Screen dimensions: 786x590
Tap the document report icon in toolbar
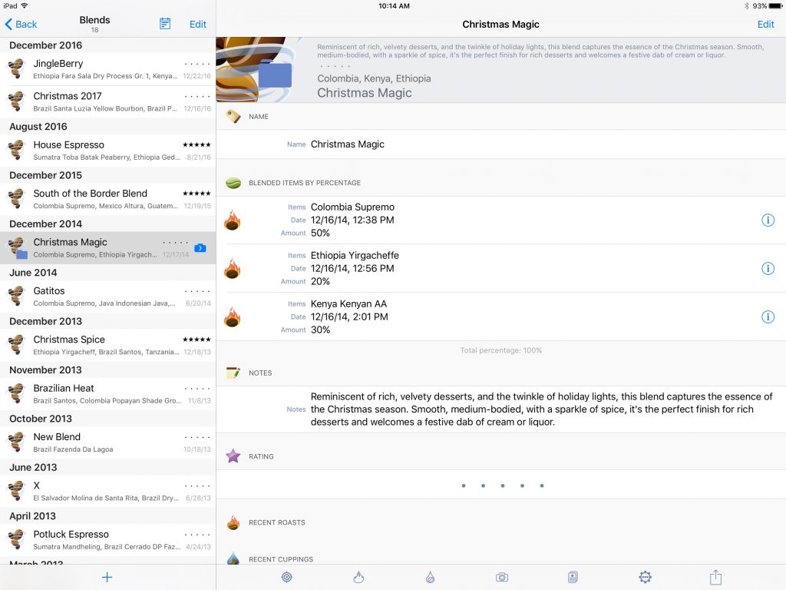[x=573, y=577]
